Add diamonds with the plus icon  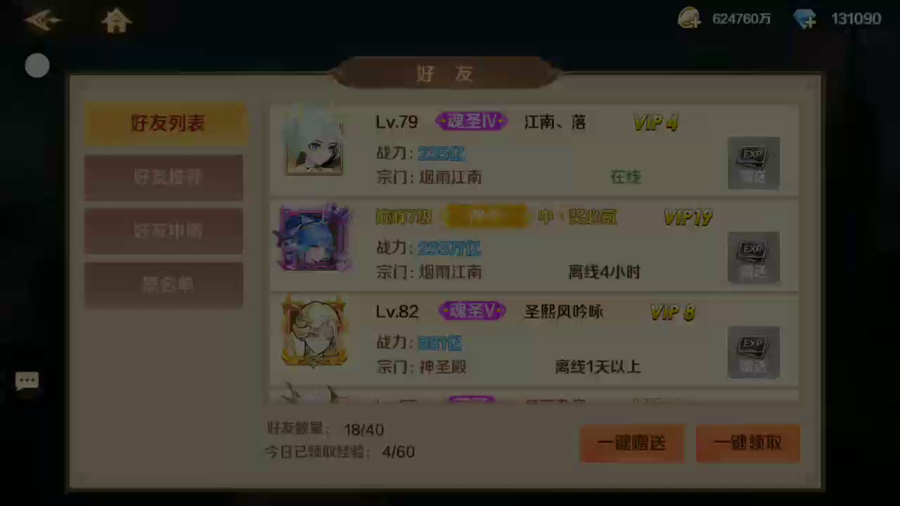point(806,19)
